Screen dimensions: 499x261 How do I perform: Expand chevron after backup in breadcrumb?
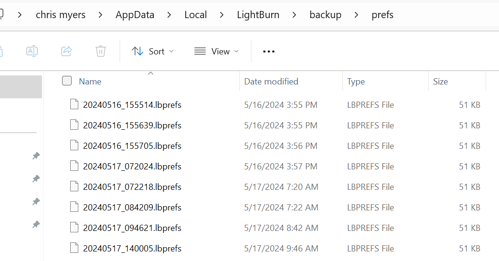(x=356, y=15)
